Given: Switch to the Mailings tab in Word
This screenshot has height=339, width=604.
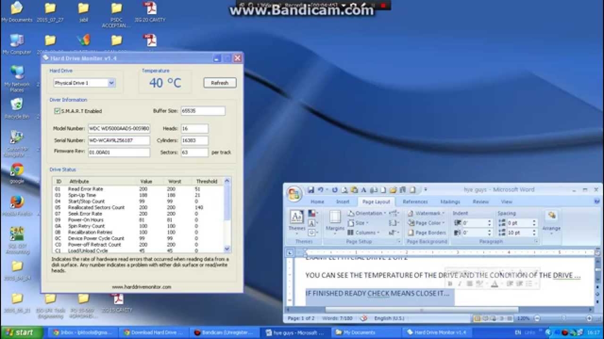Looking at the screenshot, I should [x=450, y=202].
